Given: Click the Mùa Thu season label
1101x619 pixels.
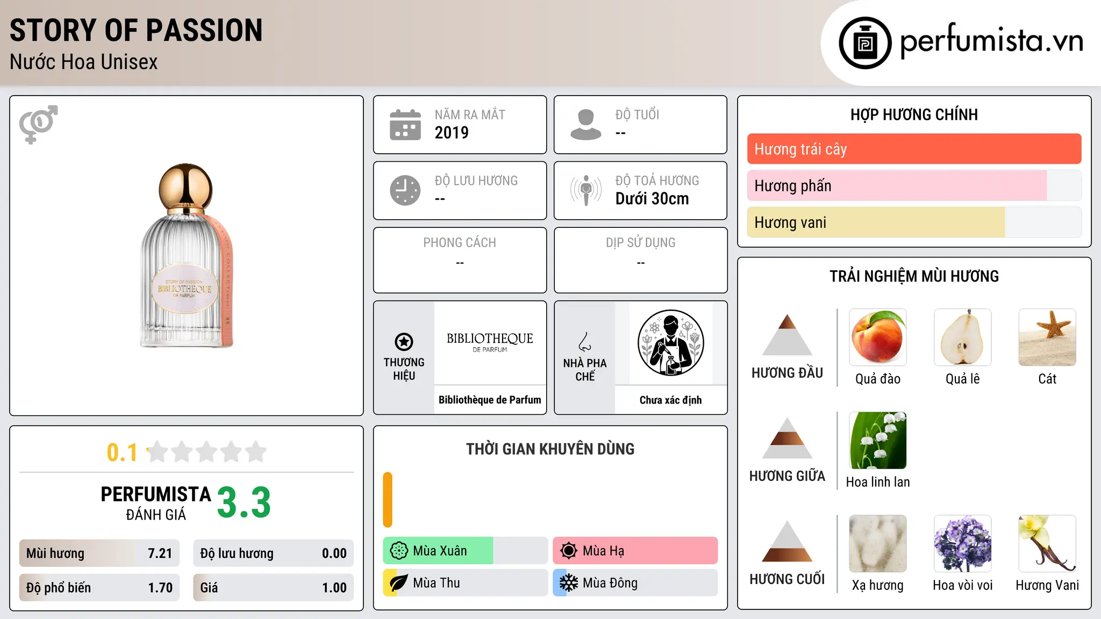Looking at the screenshot, I should click(437, 583).
